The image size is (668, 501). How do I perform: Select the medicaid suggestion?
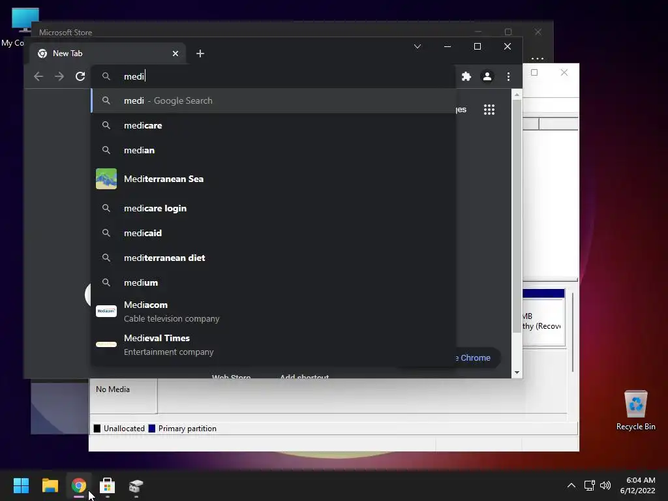tap(273, 233)
